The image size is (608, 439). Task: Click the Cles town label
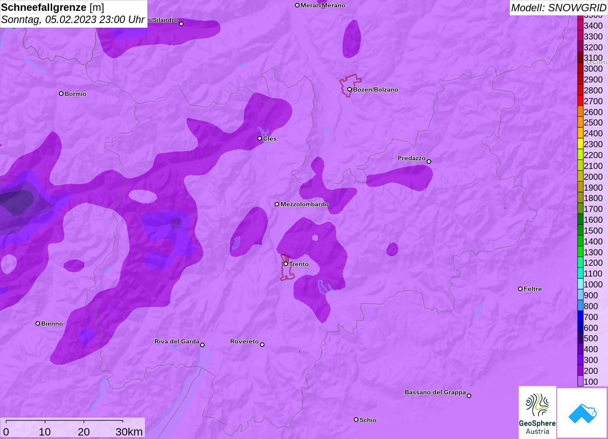click(x=270, y=139)
